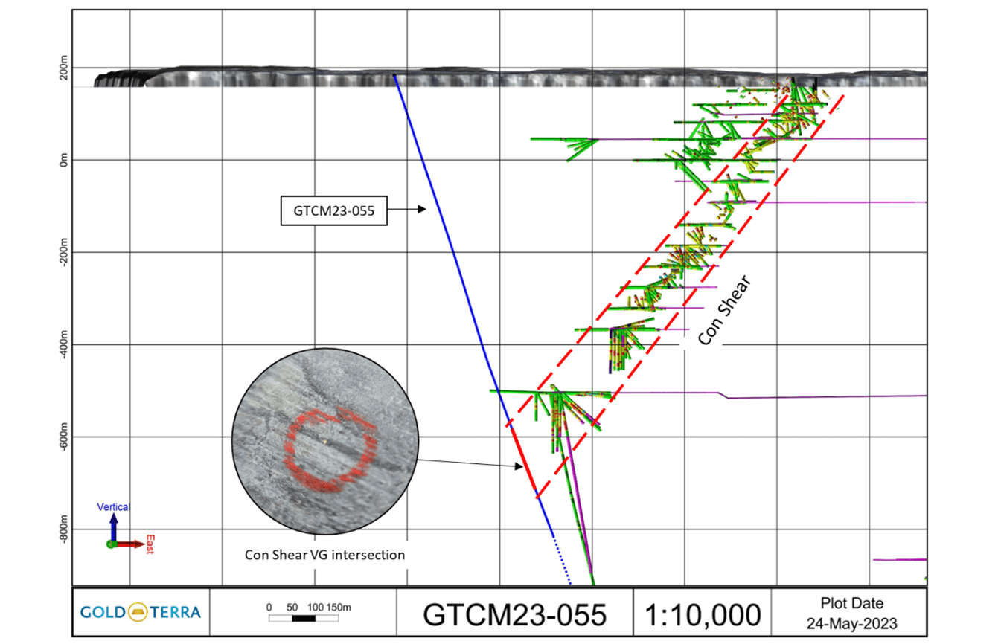Click the GTCM23-055 drillhole label box
The image size is (1001, 644).
pyautogui.click(x=333, y=210)
